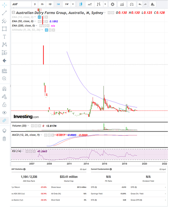Open the interval dropdown arrow
The height and width of the screenshot is (208, 169).
(73, 4)
